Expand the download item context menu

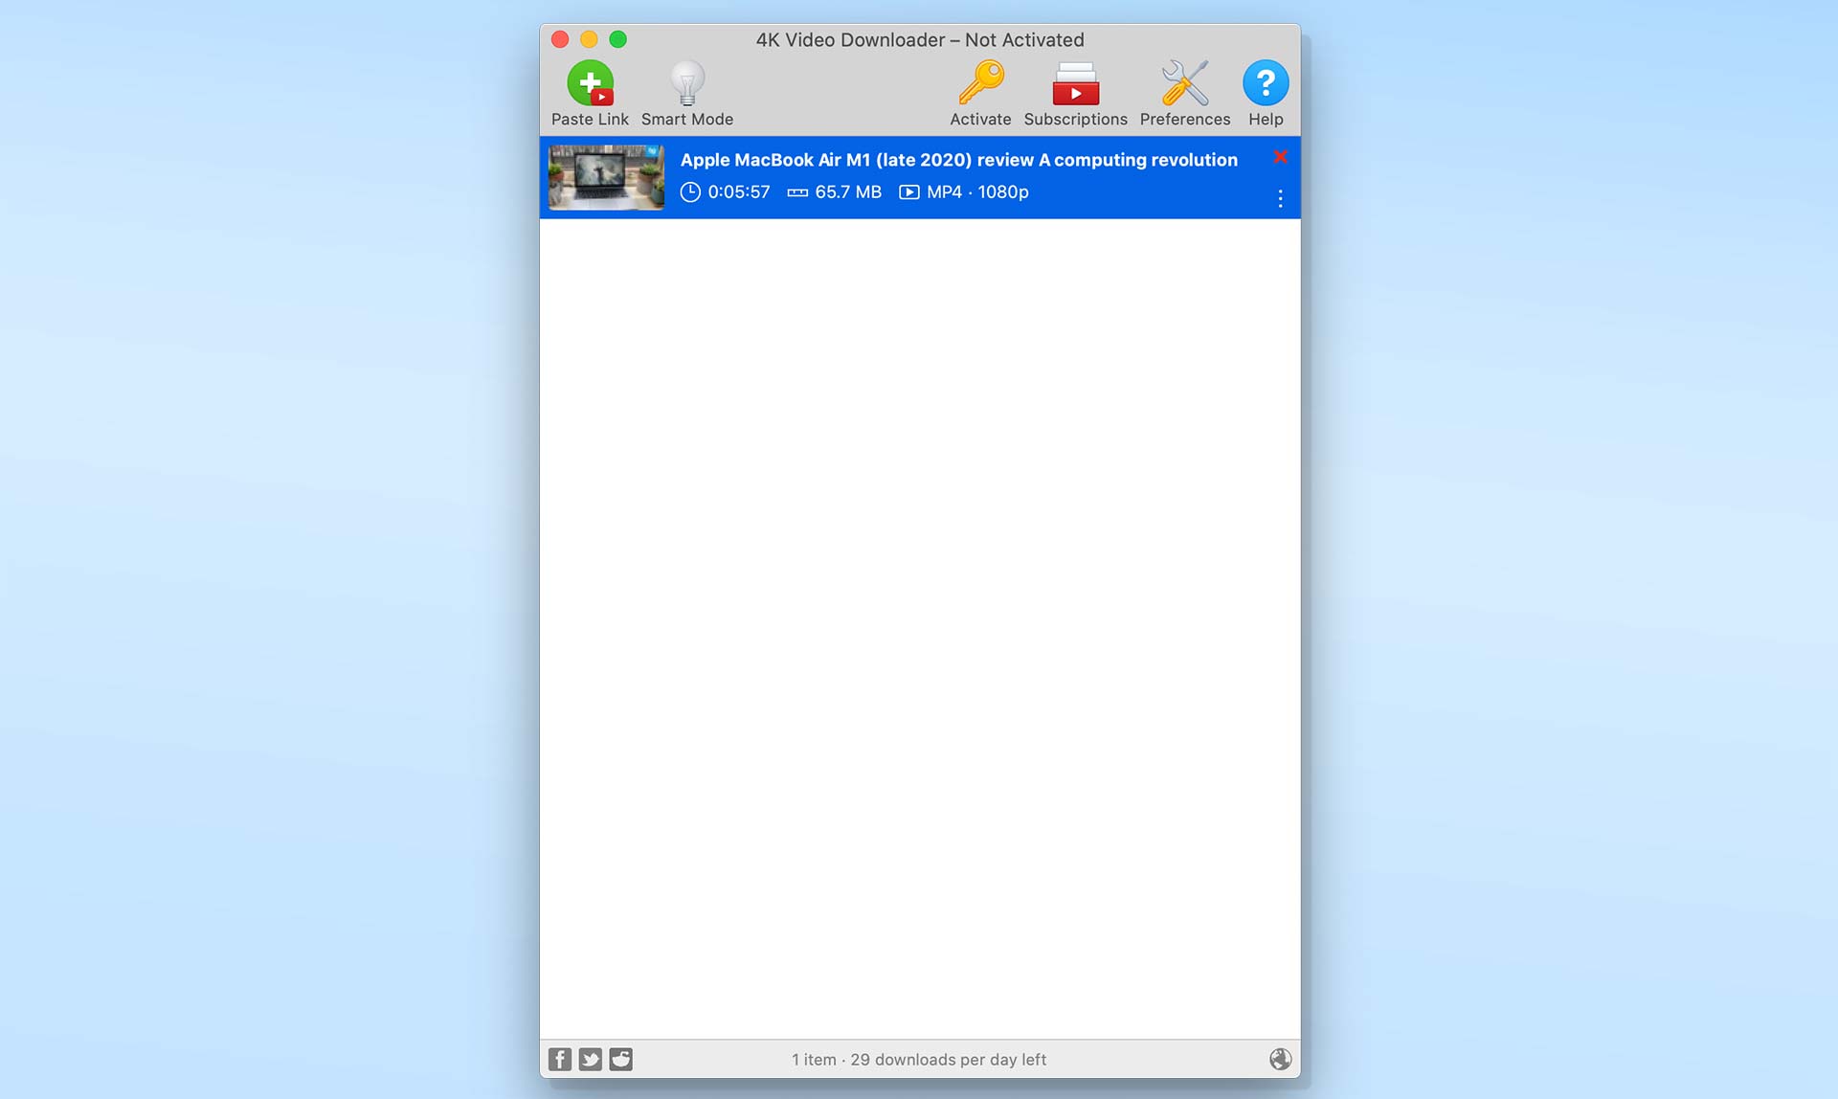[1281, 196]
